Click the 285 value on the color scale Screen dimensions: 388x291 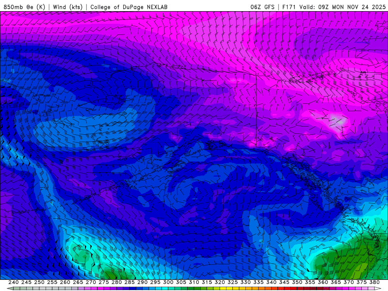click(129, 282)
